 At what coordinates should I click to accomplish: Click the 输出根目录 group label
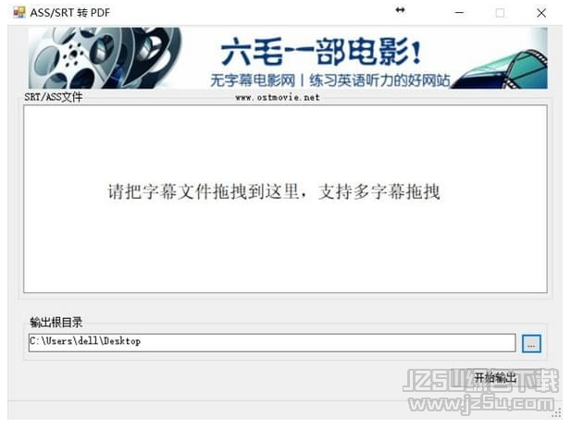click(56, 322)
